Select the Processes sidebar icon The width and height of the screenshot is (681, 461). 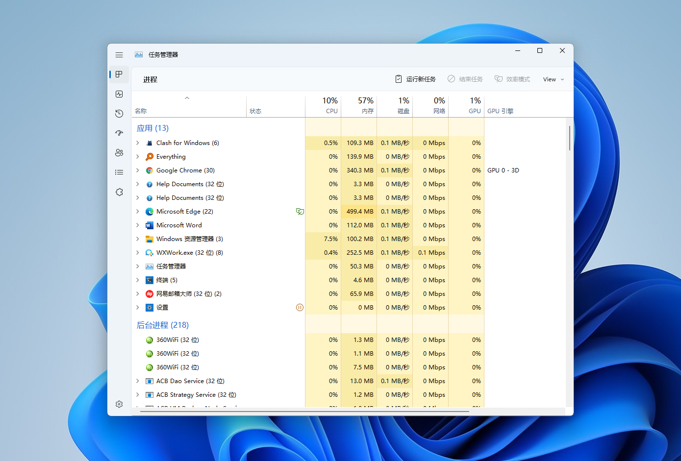pyautogui.click(x=119, y=74)
